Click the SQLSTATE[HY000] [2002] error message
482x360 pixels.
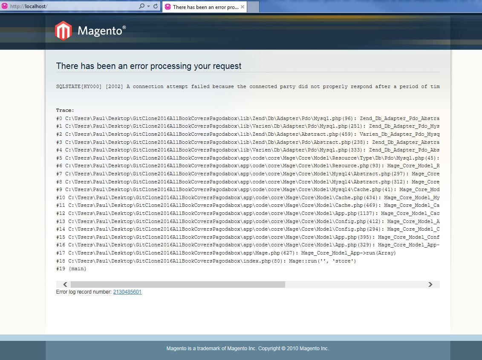tap(248, 86)
